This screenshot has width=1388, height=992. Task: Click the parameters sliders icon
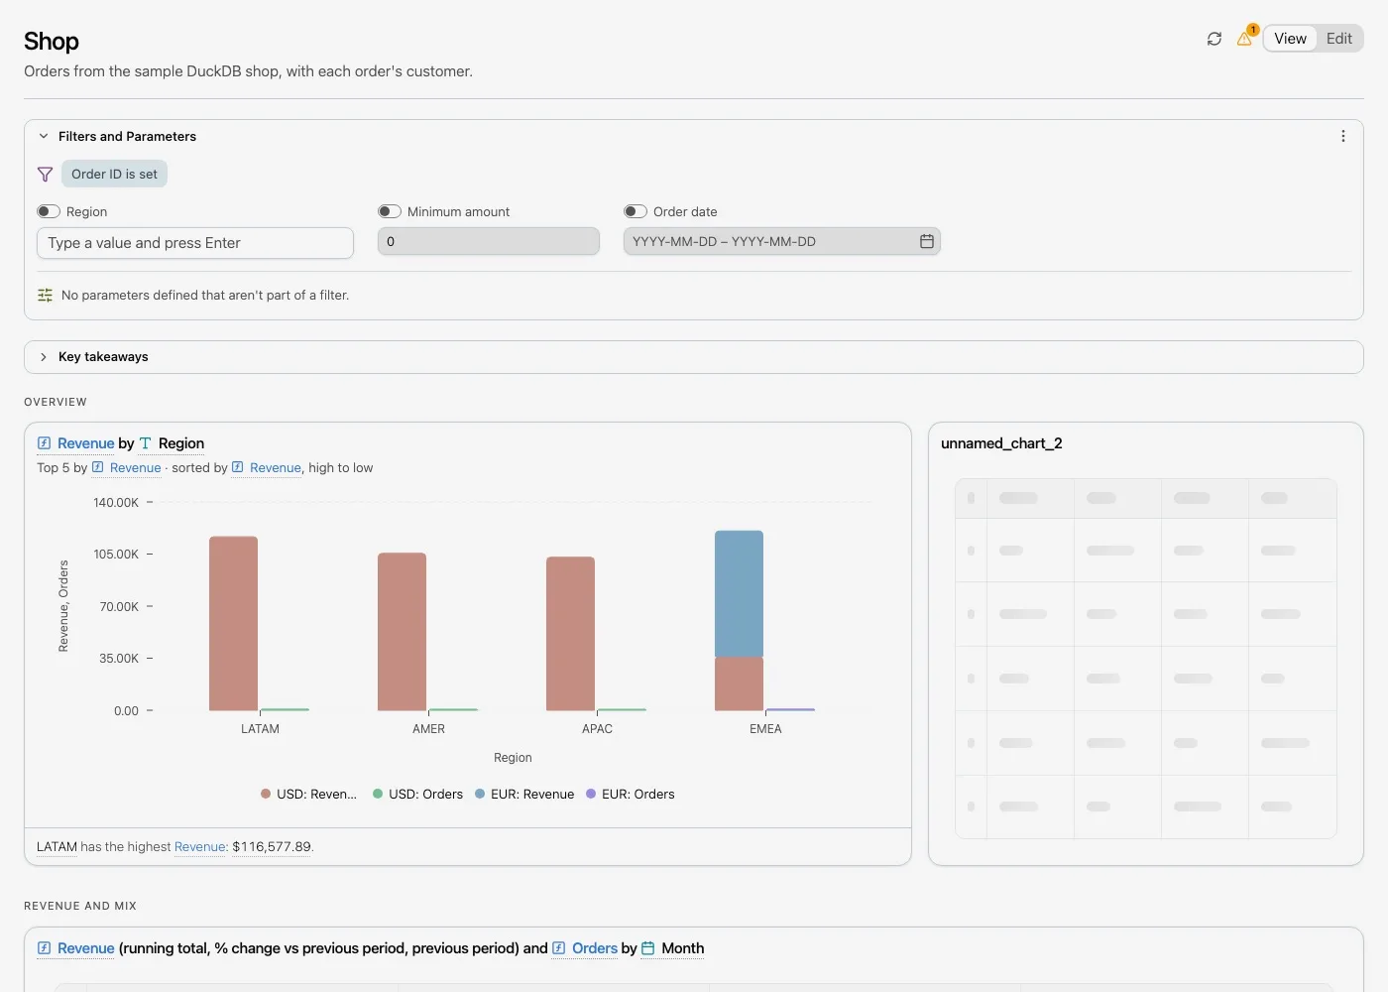(45, 295)
